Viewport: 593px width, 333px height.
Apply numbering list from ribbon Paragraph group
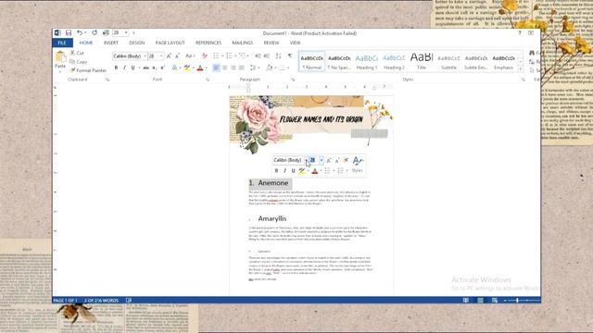click(x=229, y=55)
